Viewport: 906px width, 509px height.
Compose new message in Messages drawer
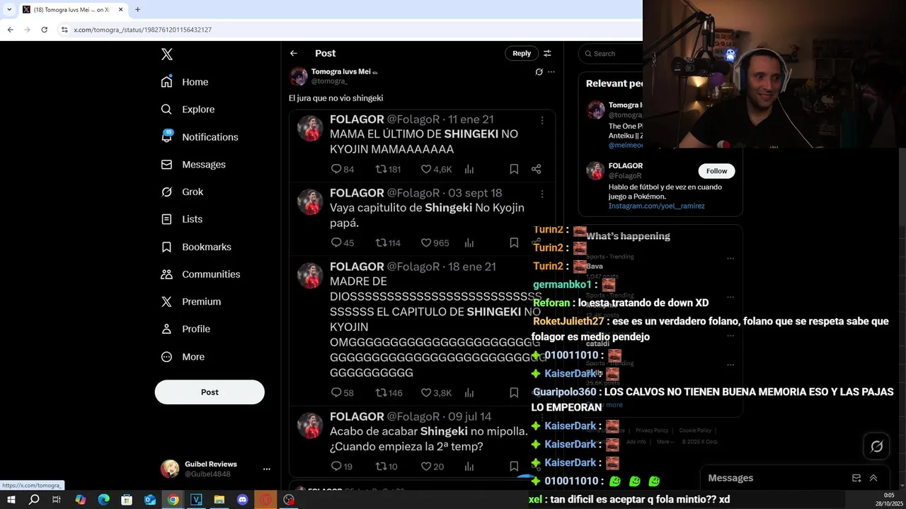click(x=856, y=478)
